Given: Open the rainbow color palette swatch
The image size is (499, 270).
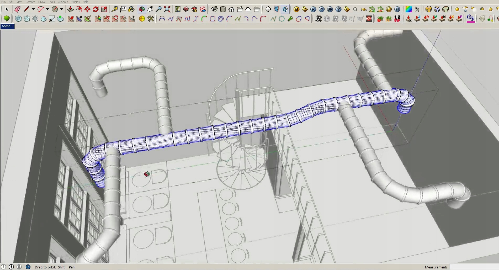Looking at the screenshot, I should pyautogui.click(x=408, y=9).
